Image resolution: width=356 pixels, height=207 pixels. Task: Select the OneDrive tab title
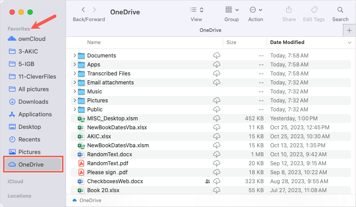pos(210,30)
